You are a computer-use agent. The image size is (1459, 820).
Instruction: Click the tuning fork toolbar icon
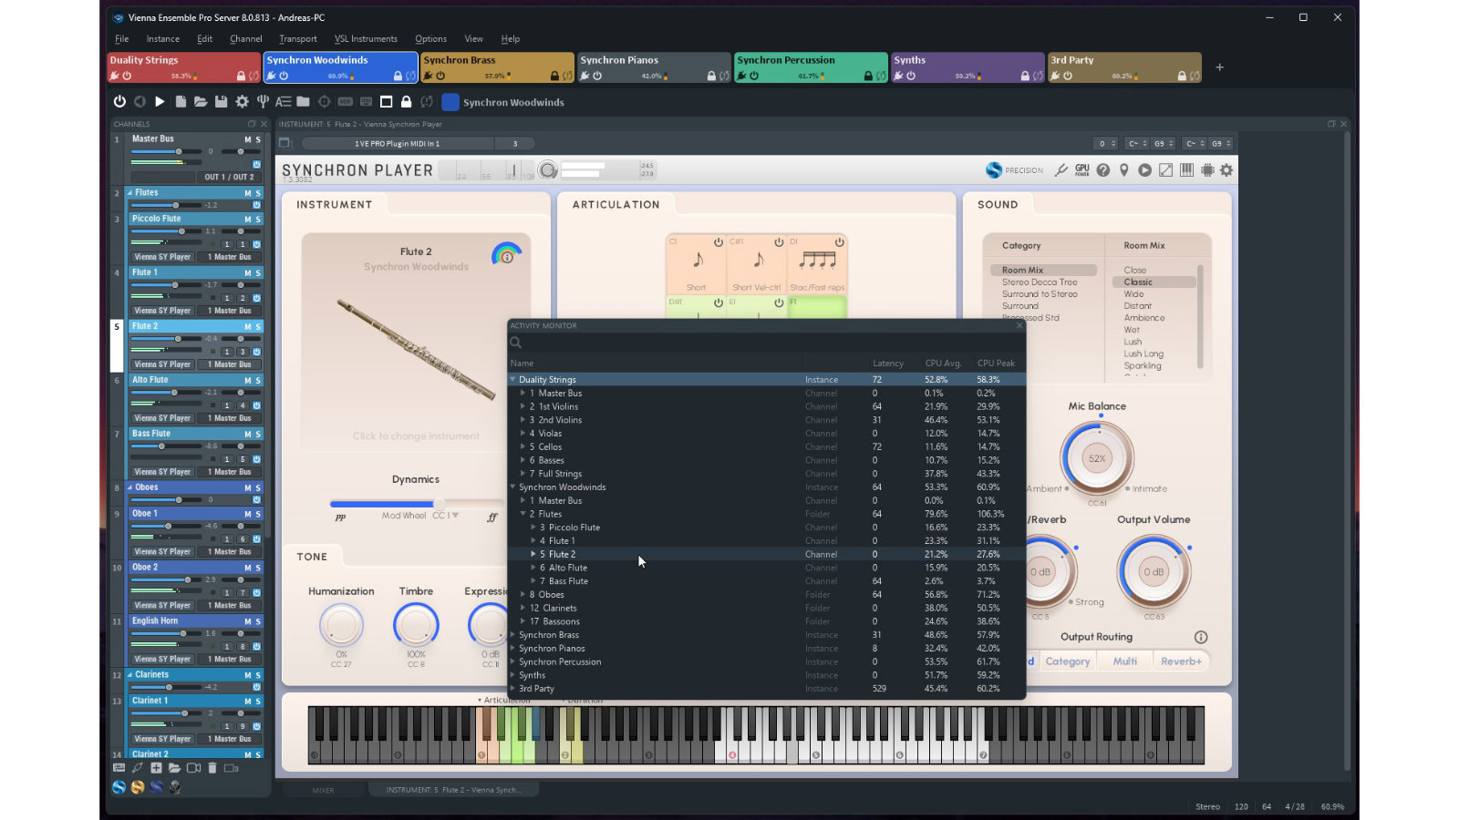tap(263, 102)
